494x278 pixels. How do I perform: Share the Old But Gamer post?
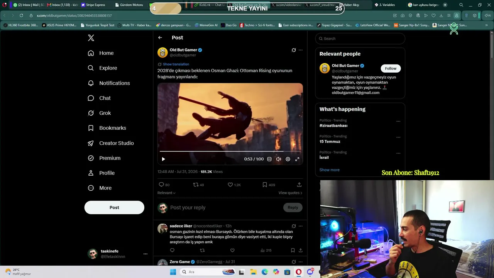[x=299, y=185]
